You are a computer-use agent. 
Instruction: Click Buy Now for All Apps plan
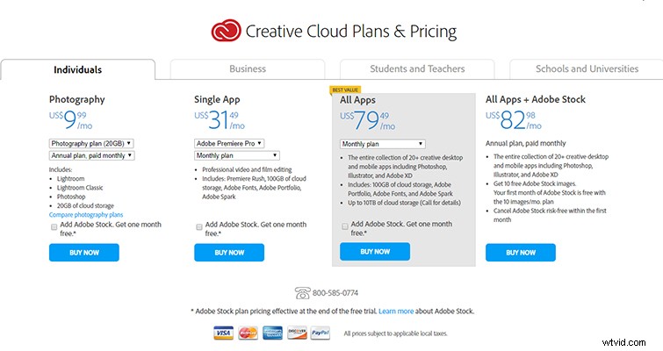(375, 253)
